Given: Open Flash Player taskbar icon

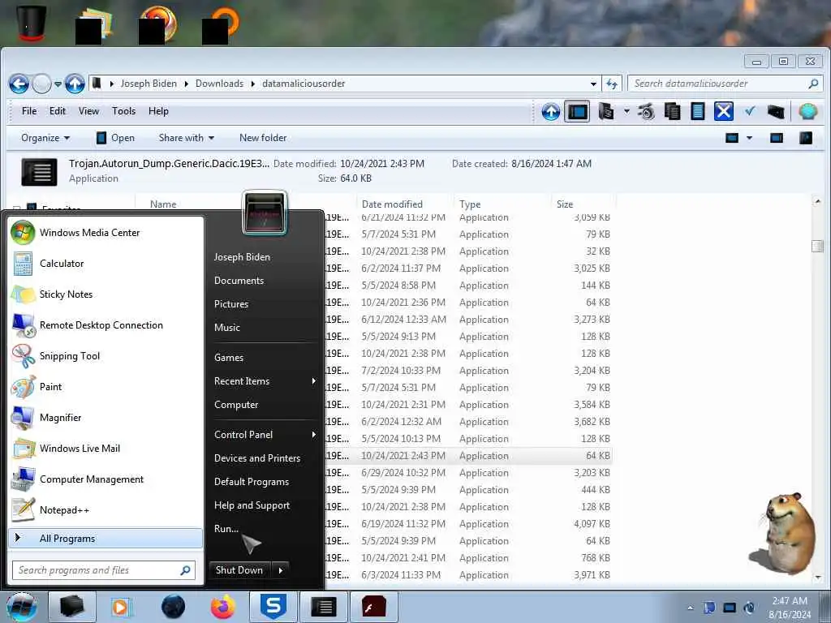Looking at the screenshot, I should (373, 607).
